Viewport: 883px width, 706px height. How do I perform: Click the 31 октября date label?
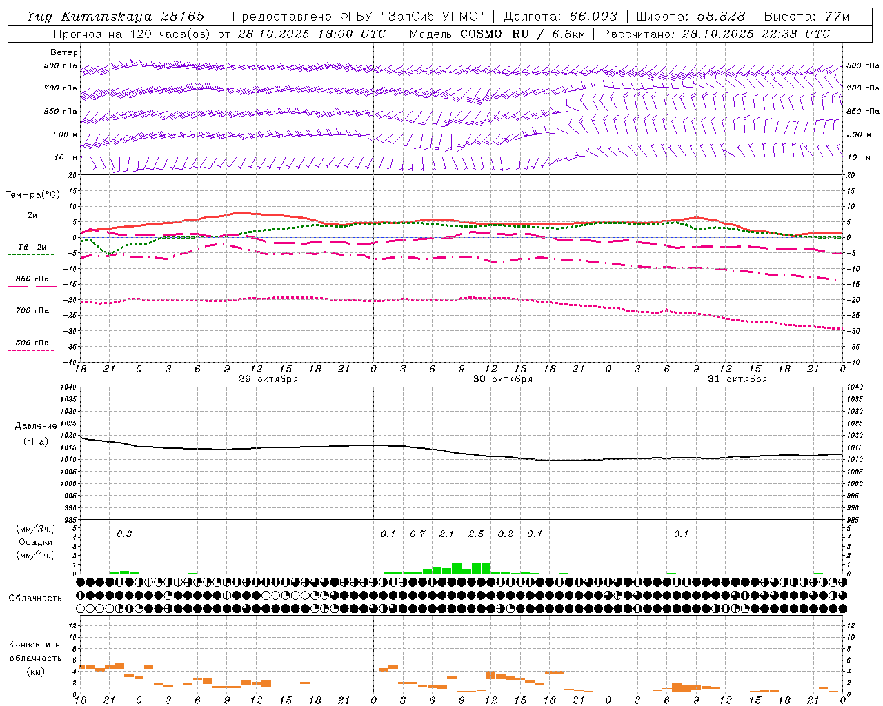(737, 379)
